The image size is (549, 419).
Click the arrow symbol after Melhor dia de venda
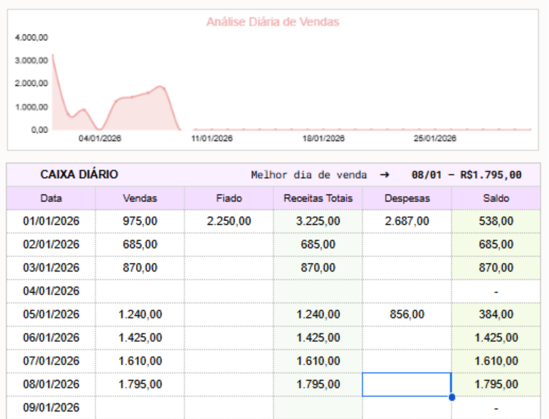pyautogui.click(x=385, y=175)
